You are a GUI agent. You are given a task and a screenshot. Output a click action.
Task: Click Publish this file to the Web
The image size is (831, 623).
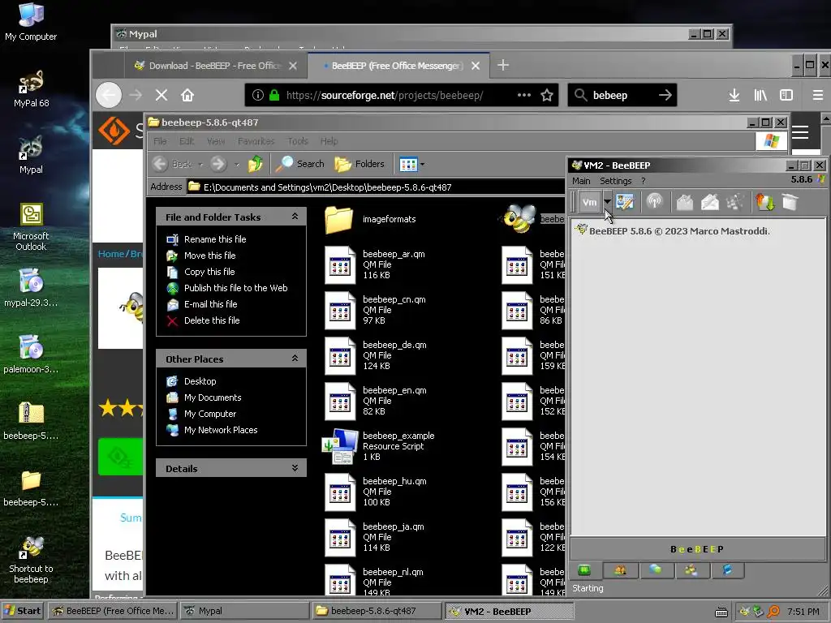[x=236, y=288]
